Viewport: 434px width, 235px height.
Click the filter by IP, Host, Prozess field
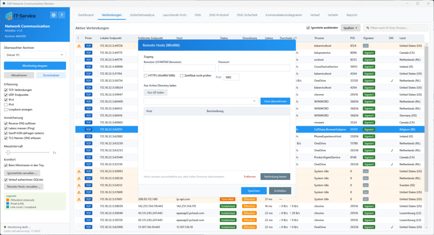pos(396,28)
